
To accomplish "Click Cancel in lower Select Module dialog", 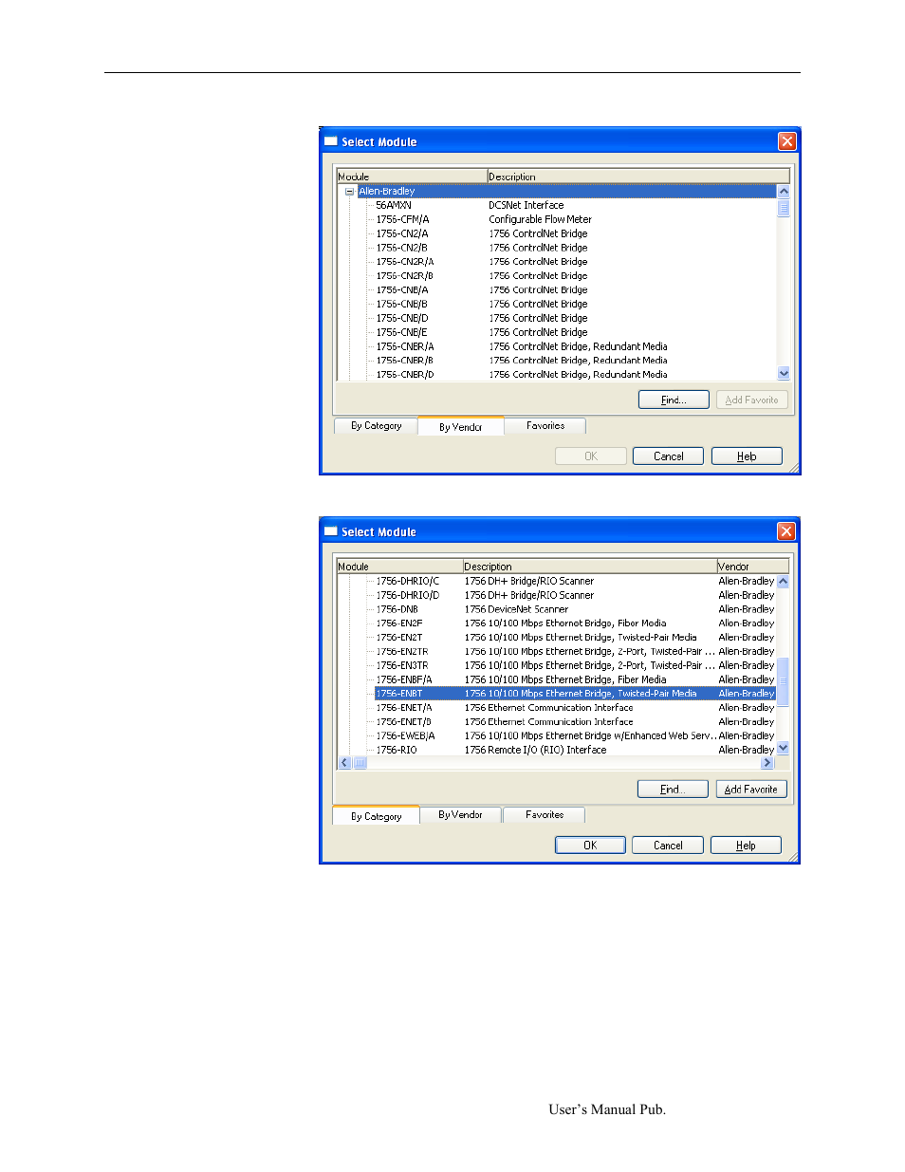I will tap(668, 846).
